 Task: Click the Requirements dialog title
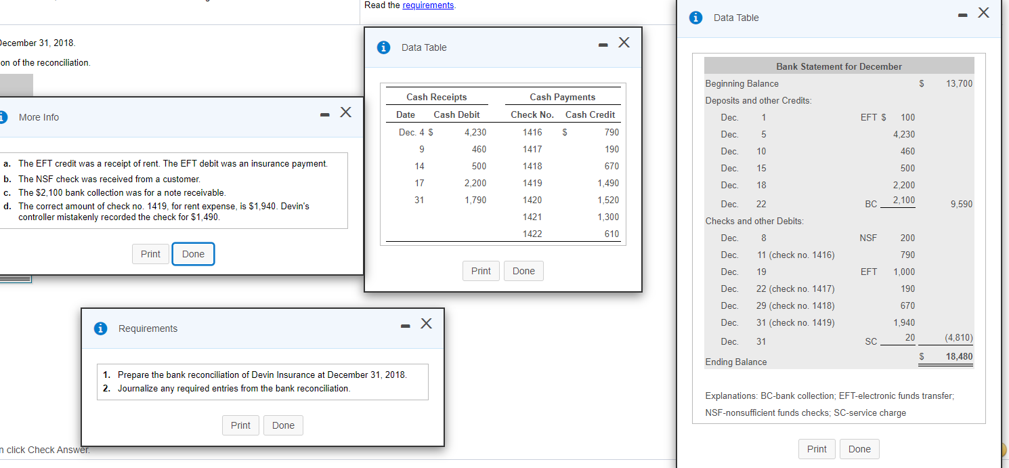point(148,328)
